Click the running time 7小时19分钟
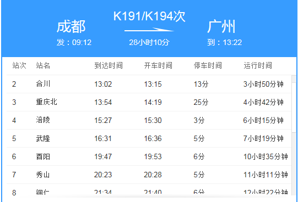The image size is (298, 202). pos(263,138)
